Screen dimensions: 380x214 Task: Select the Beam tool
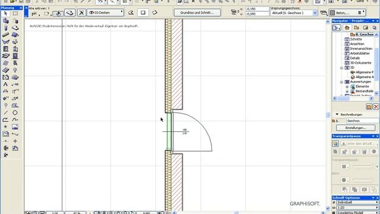(5, 35)
